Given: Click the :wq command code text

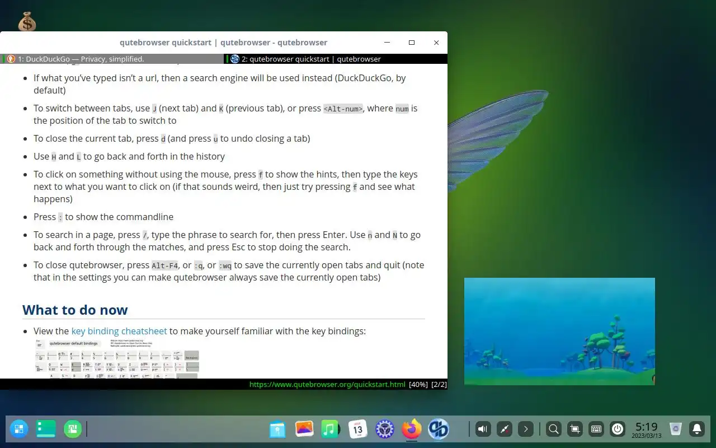Looking at the screenshot, I should 225,265.
